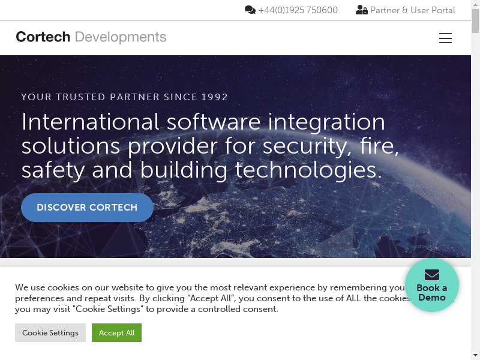
Task: Open the hamburger navigation menu
Action: [445, 38]
